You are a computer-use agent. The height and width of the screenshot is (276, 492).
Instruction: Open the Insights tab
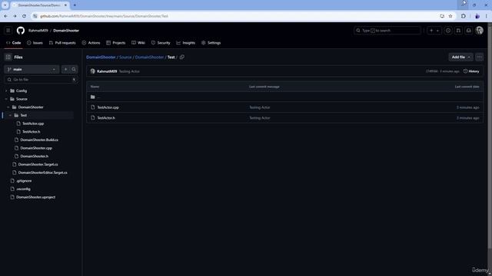[x=186, y=43]
